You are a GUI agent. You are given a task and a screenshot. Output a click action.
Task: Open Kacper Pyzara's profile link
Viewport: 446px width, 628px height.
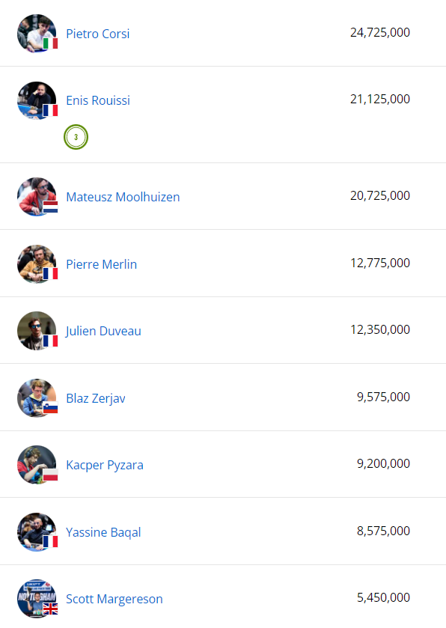click(x=105, y=465)
